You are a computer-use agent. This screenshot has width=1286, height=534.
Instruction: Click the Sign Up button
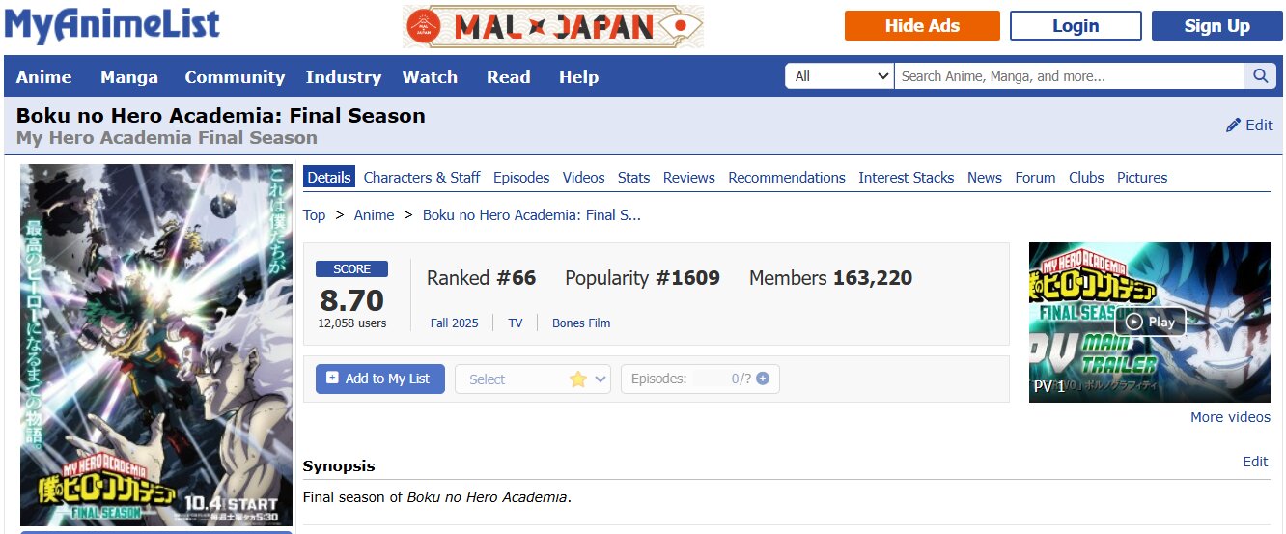1216,26
